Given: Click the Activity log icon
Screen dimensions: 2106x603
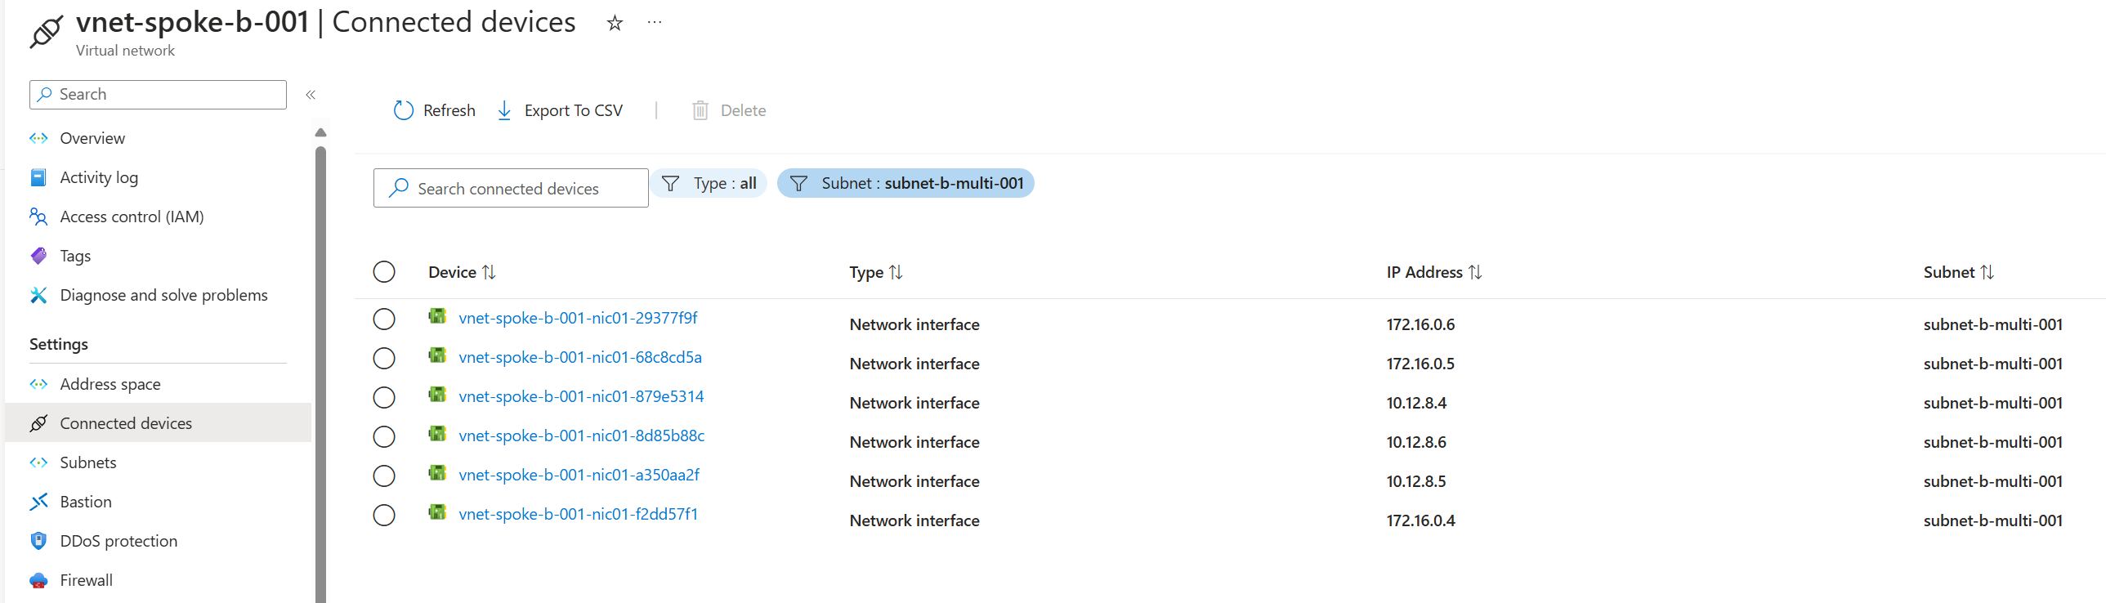Looking at the screenshot, I should [38, 177].
